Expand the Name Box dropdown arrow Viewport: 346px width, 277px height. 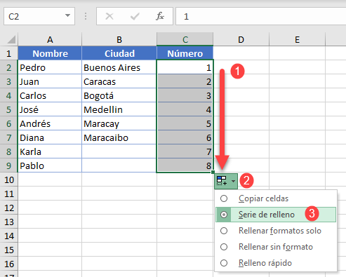tap(67, 15)
